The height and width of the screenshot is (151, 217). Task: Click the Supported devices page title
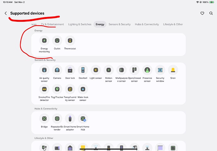[x=27, y=13]
